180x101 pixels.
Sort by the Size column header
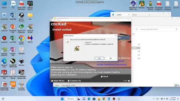pyautogui.click(x=134, y=34)
